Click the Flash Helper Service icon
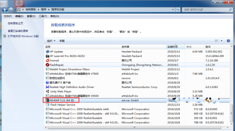 coord(47,105)
